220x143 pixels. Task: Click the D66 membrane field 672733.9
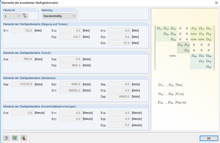[23, 84]
